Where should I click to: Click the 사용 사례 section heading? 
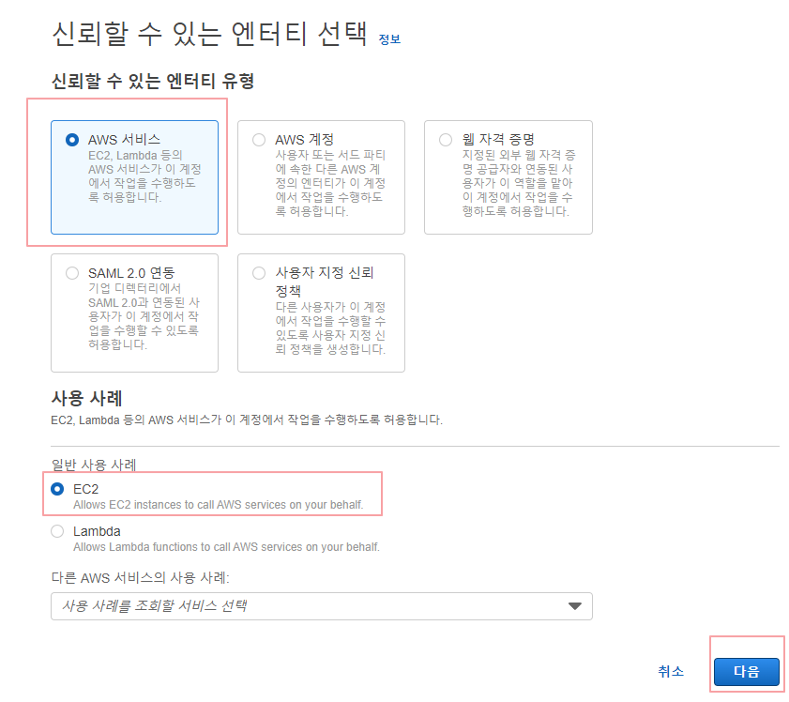86,398
